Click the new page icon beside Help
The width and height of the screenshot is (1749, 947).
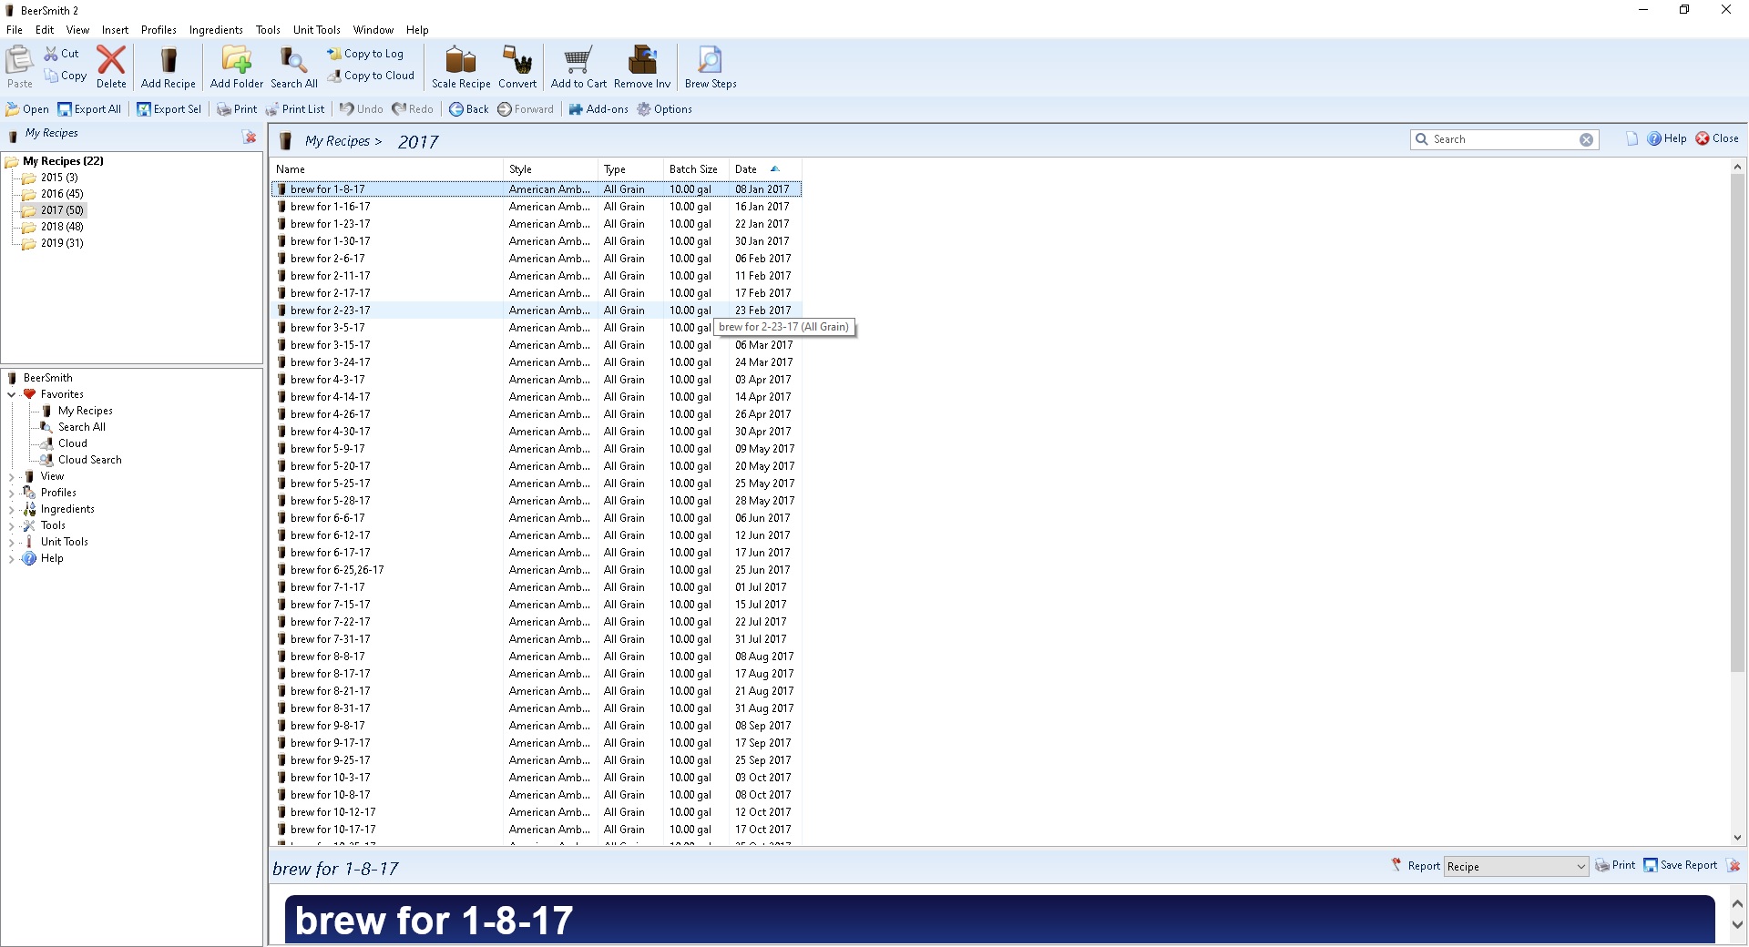pyautogui.click(x=1631, y=138)
